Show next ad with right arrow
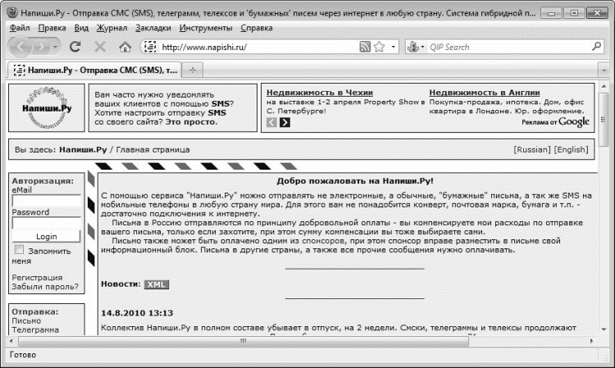The width and height of the screenshot is (615, 368). (x=285, y=122)
